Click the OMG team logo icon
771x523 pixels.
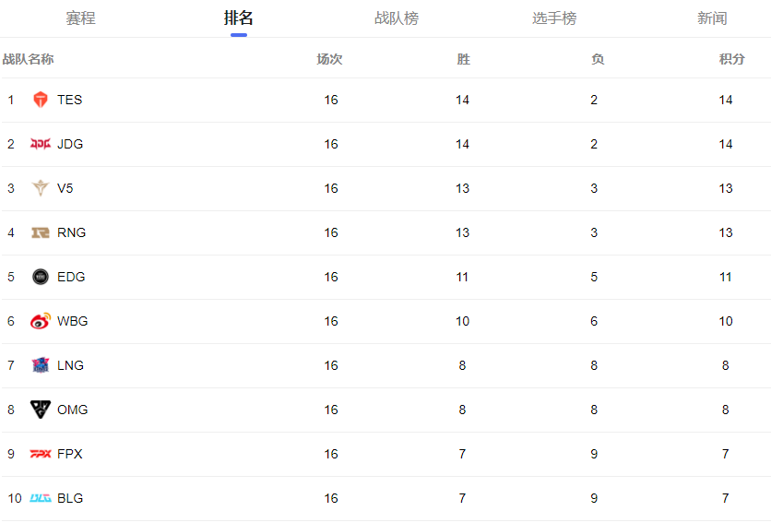tap(41, 410)
